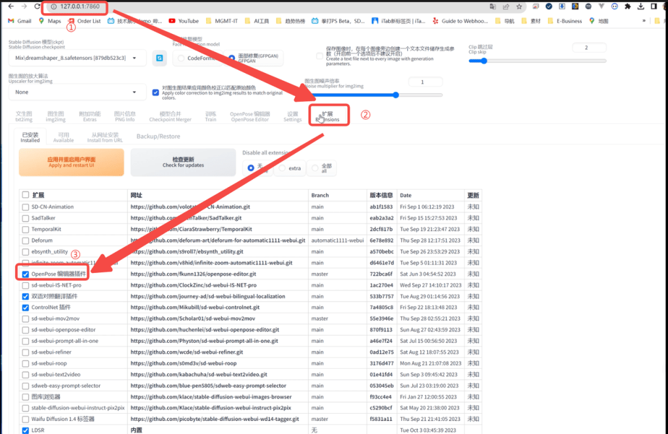The image size is (668, 434).
Task: Expand the bookmarks bar overflow chevron
Action: pyautogui.click(x=644, y=21)
